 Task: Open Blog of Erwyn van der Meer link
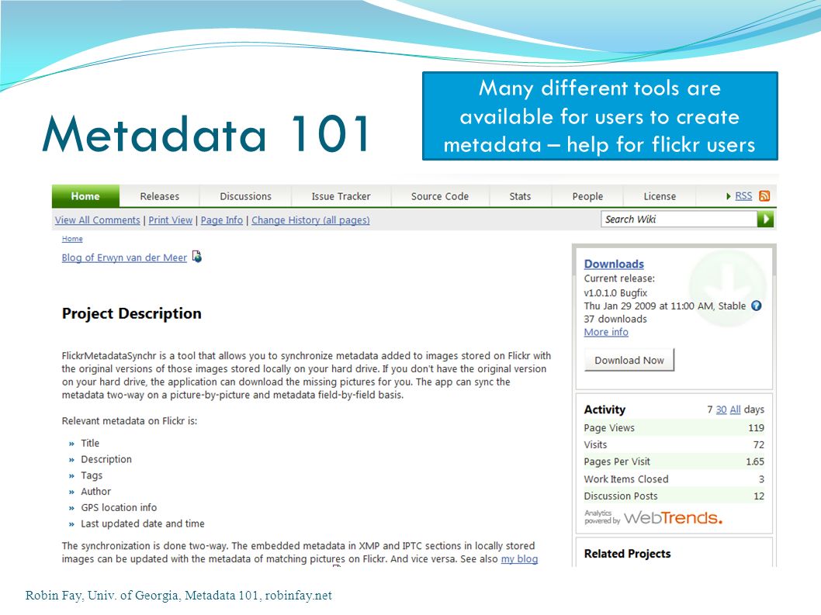point(124,257)
